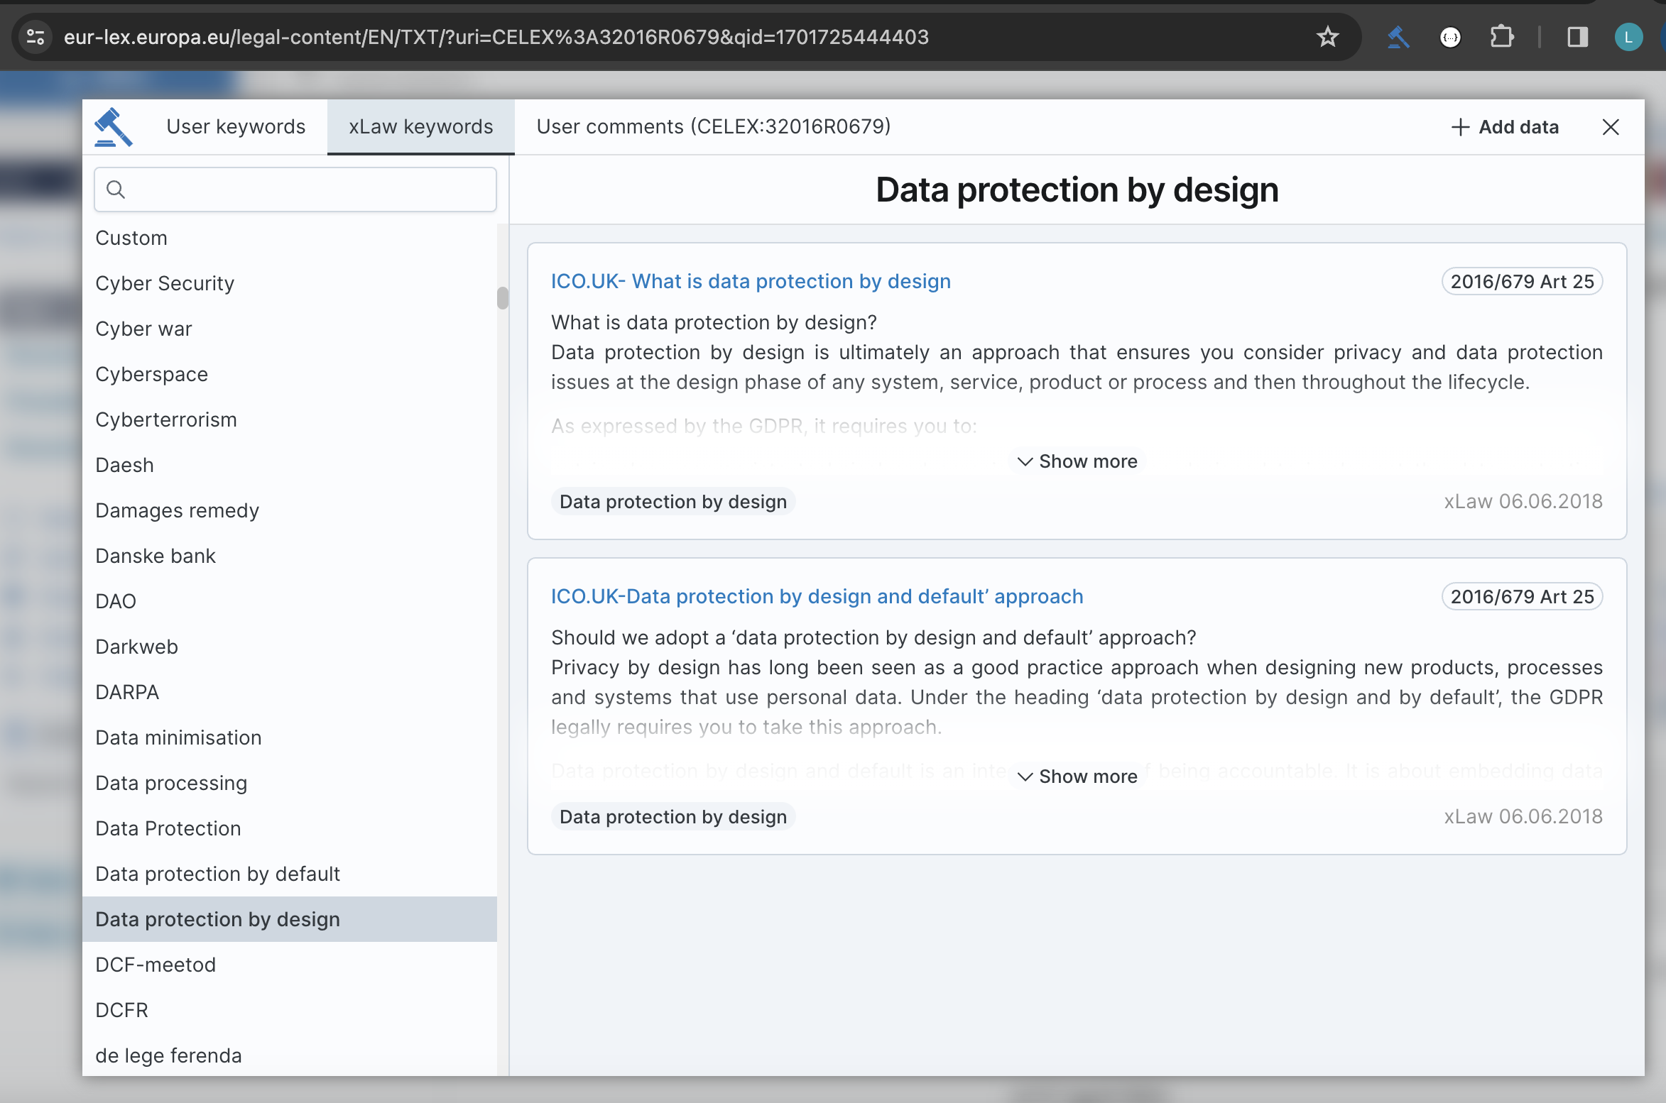Select Data minimisation keyword in list
Viewport: 1666px width, 1103px height.
(178, 737)
